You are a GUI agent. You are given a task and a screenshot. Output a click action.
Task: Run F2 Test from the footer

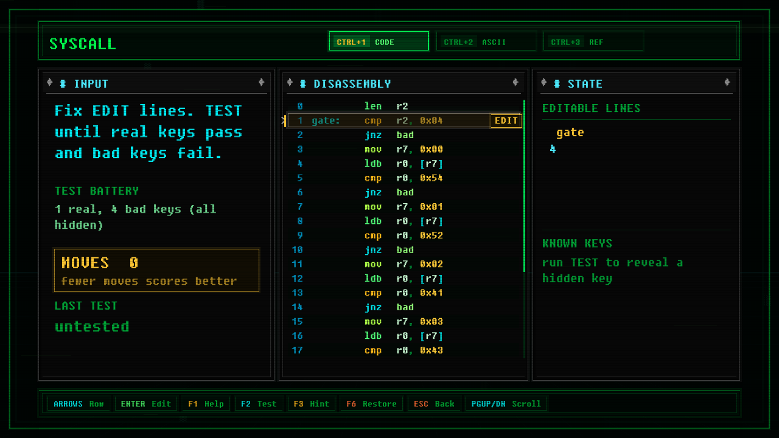click(259, 404)
